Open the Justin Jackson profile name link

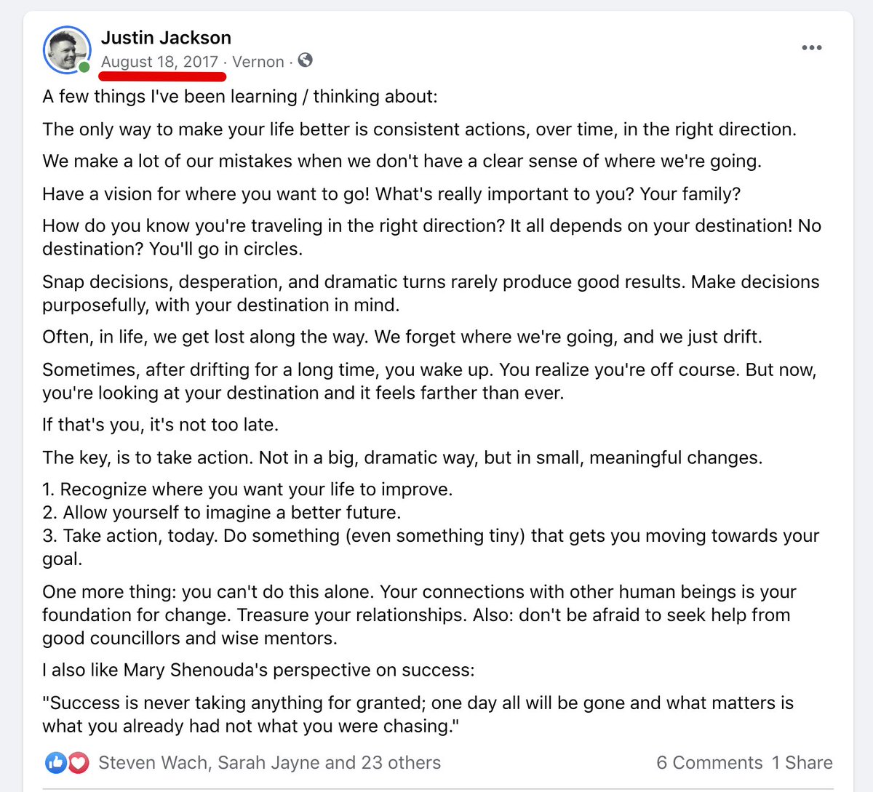click(166, 37)
